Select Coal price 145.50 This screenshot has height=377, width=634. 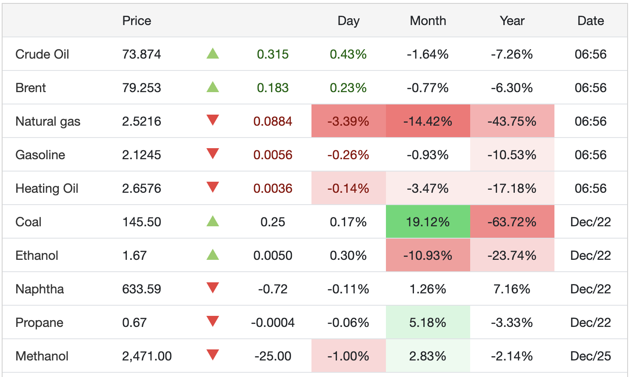(x=142, y=222)
